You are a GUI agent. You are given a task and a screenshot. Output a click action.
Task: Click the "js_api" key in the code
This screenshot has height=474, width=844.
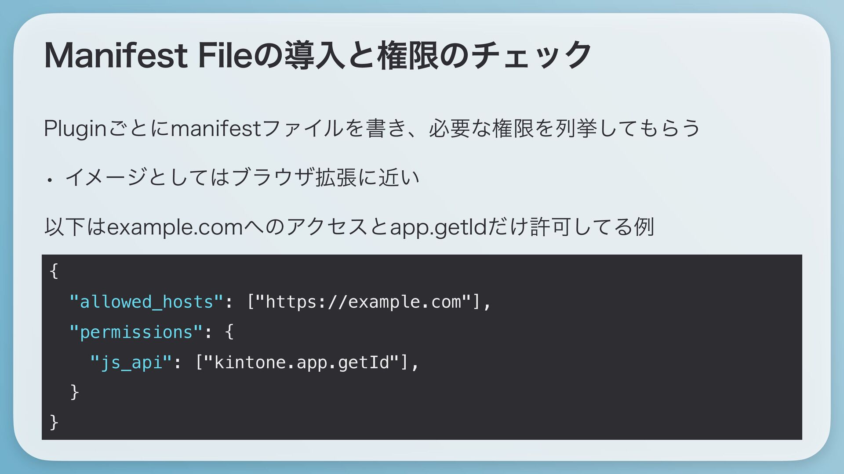coord(131,363)
